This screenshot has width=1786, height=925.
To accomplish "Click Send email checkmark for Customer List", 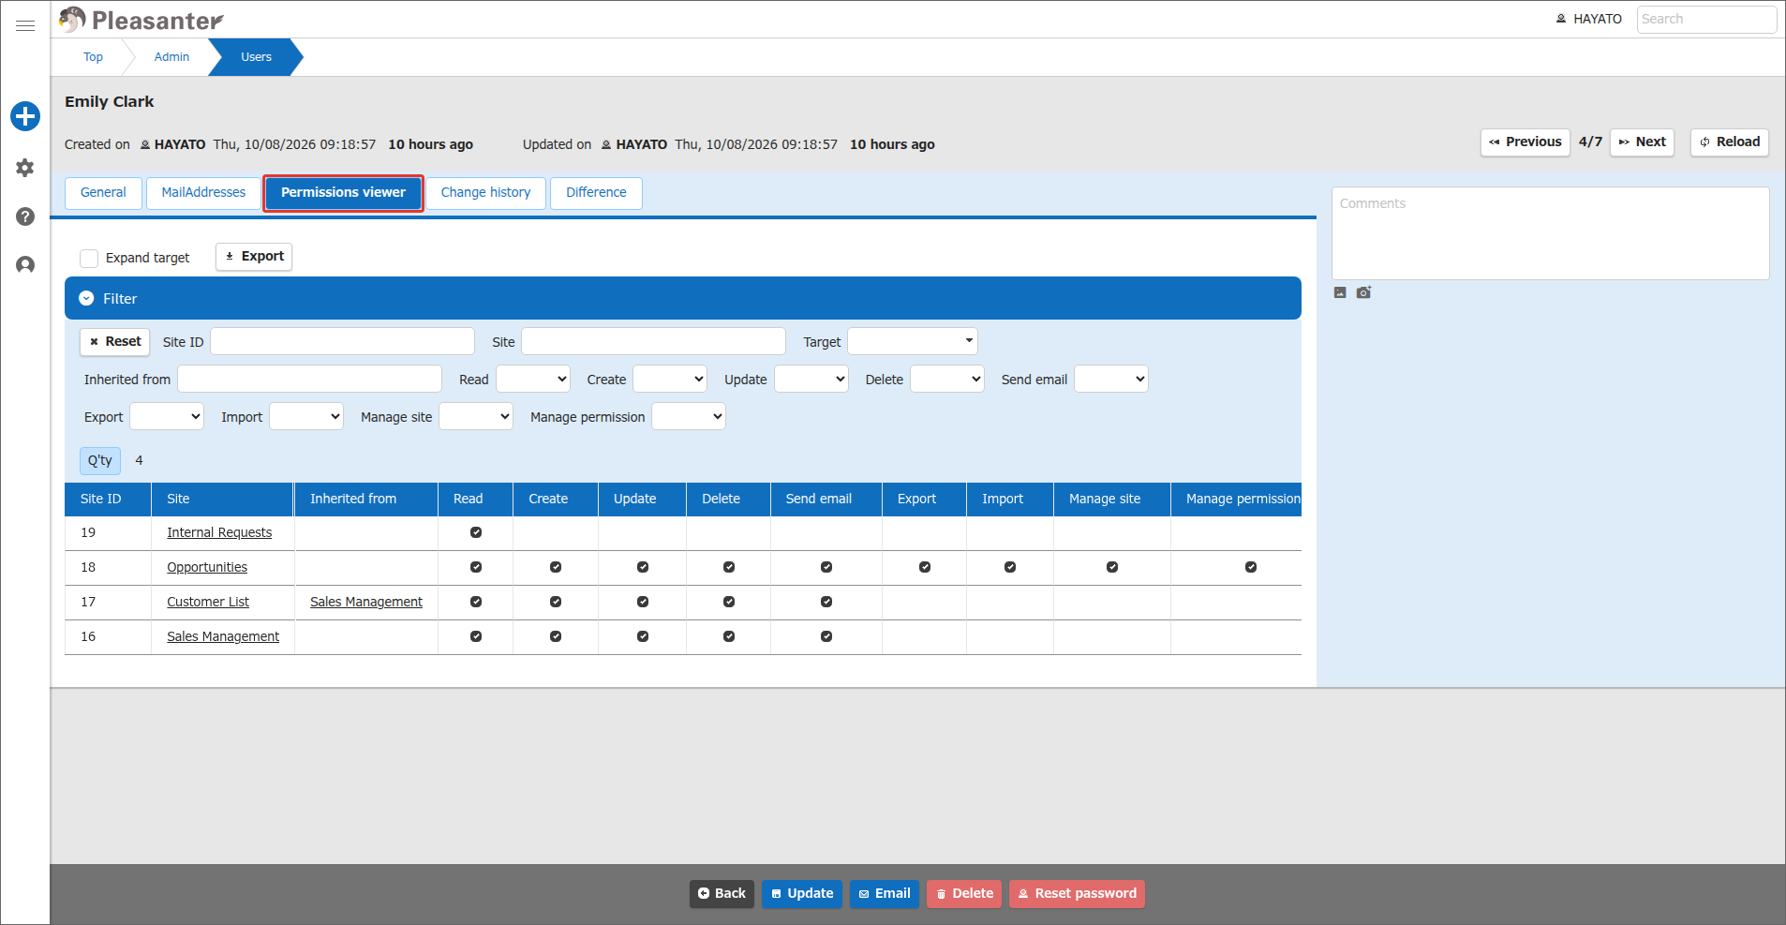I will pos(826,602).
